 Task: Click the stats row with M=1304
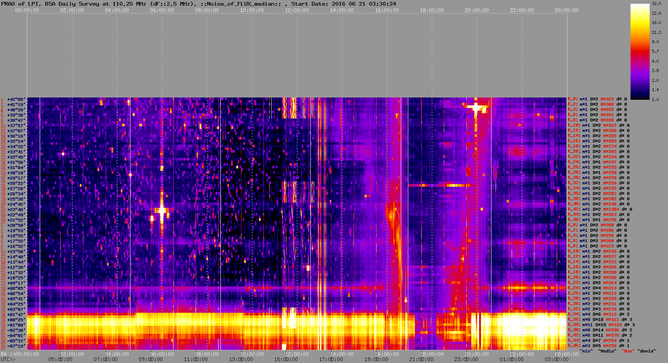click(600, 210)
